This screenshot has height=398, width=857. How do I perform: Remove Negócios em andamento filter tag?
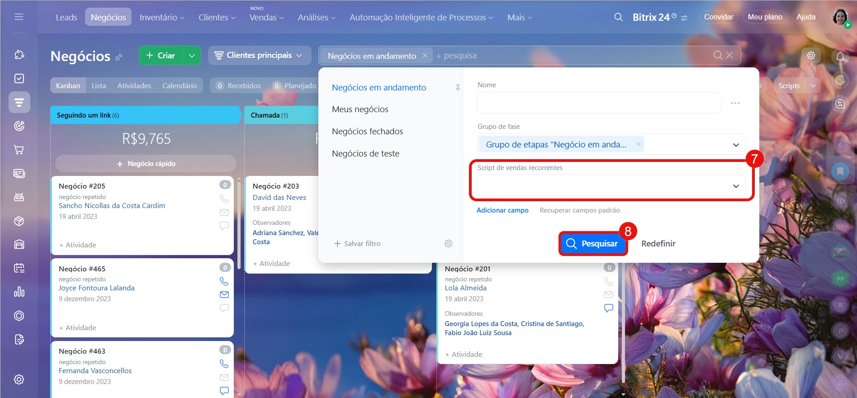[x=425, y=56]
